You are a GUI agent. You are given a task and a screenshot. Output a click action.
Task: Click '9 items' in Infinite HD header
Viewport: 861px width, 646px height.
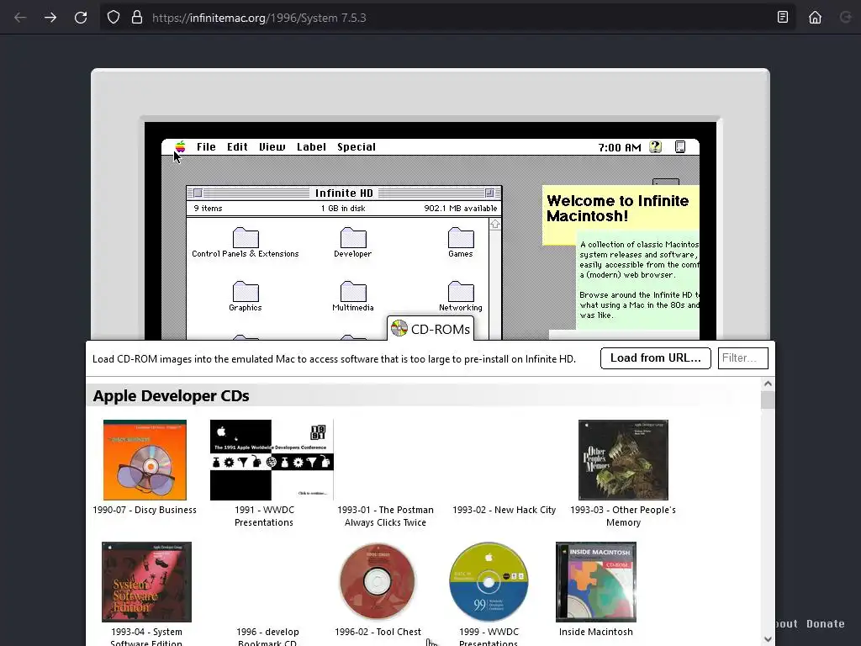tap(209, 209)
